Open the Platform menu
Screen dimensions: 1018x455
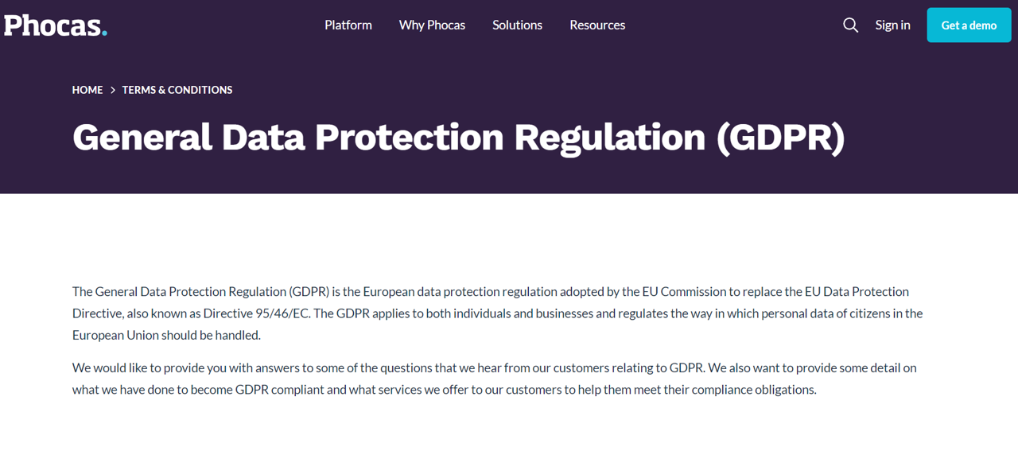348,25
